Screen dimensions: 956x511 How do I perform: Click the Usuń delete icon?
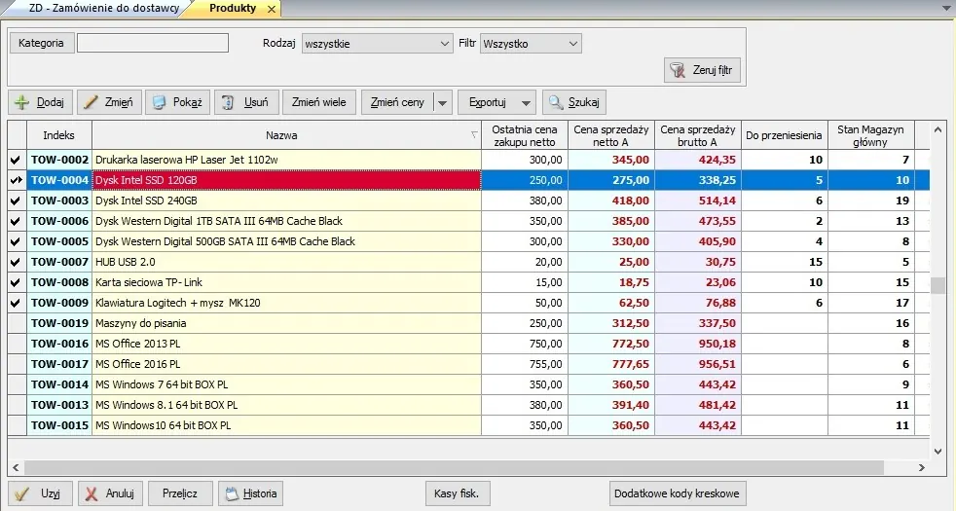pos(228,102)
